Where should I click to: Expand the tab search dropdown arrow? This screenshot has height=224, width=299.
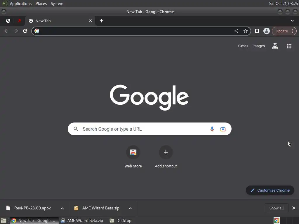tap(292, 21)
